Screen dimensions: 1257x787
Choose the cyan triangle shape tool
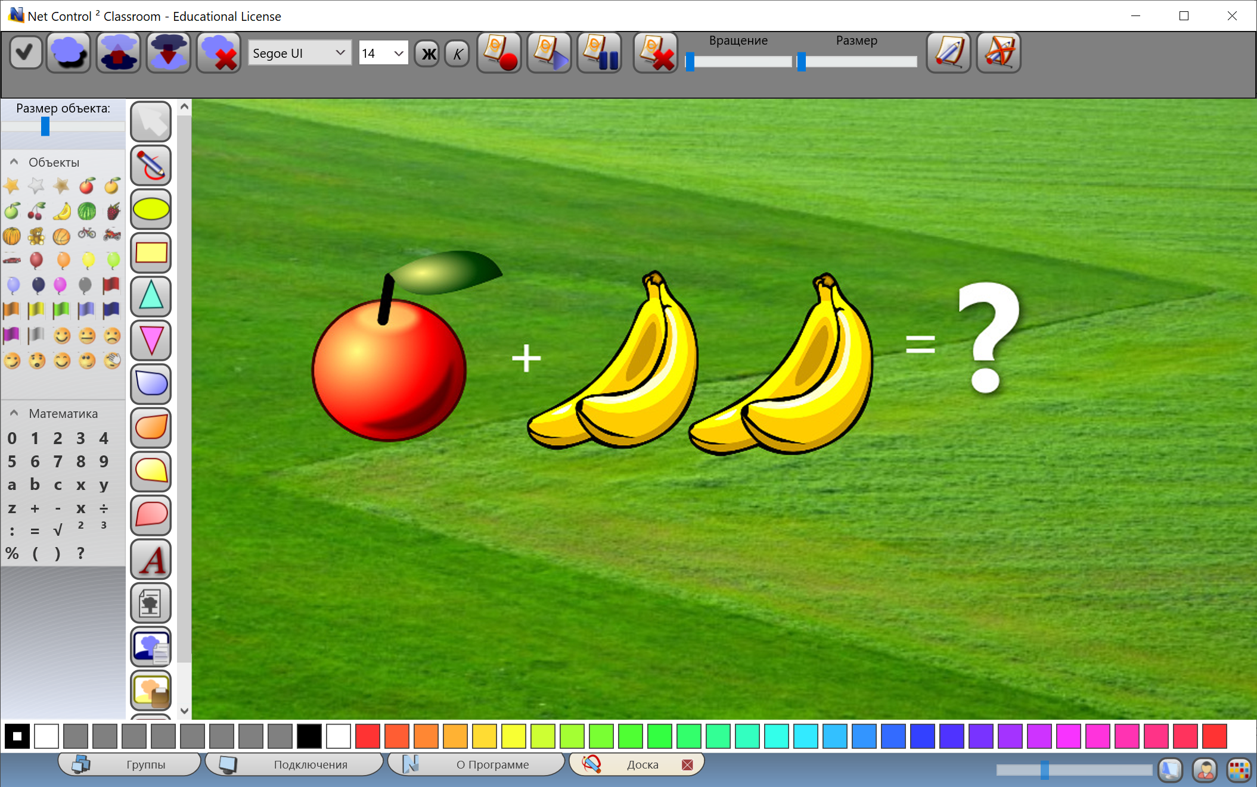click(151, 296)
